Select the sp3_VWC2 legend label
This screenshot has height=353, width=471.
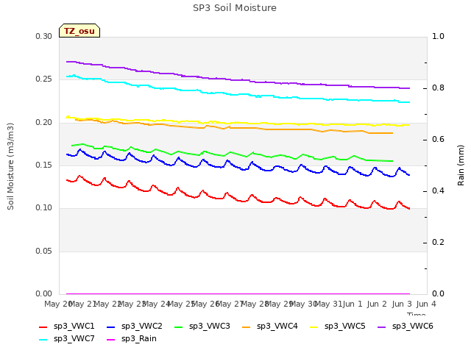click(142, 327)
